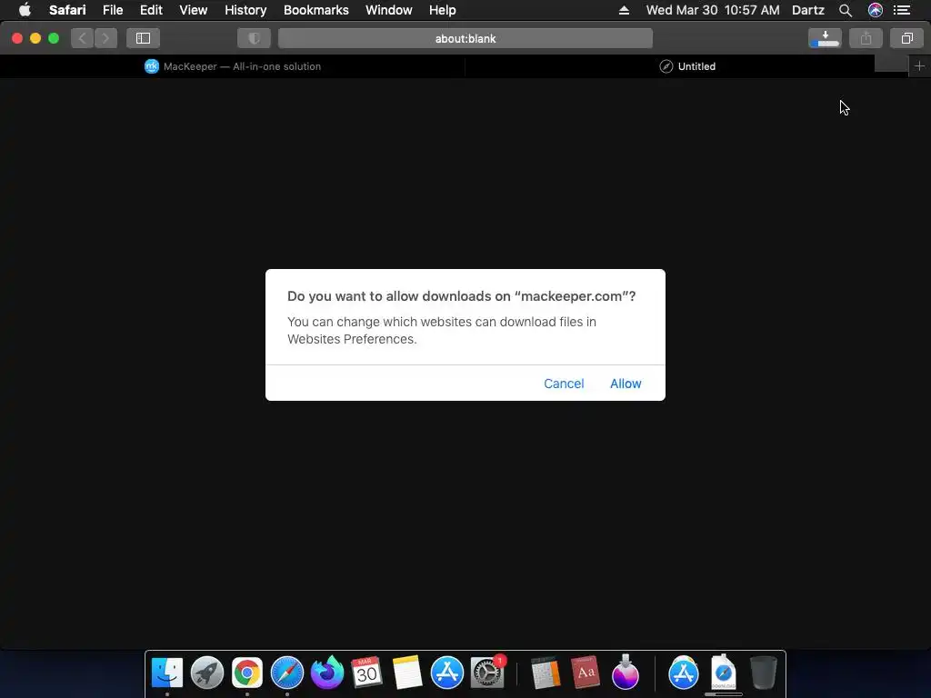
Task: Switch to the MacKeeper tab
Action: [x=233, y=66]
